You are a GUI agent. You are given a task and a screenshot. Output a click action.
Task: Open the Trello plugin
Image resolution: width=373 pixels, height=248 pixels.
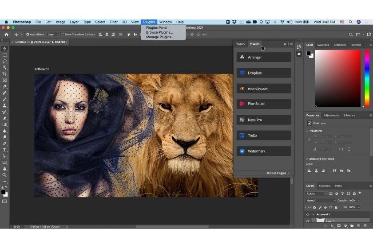coord(264,135)
